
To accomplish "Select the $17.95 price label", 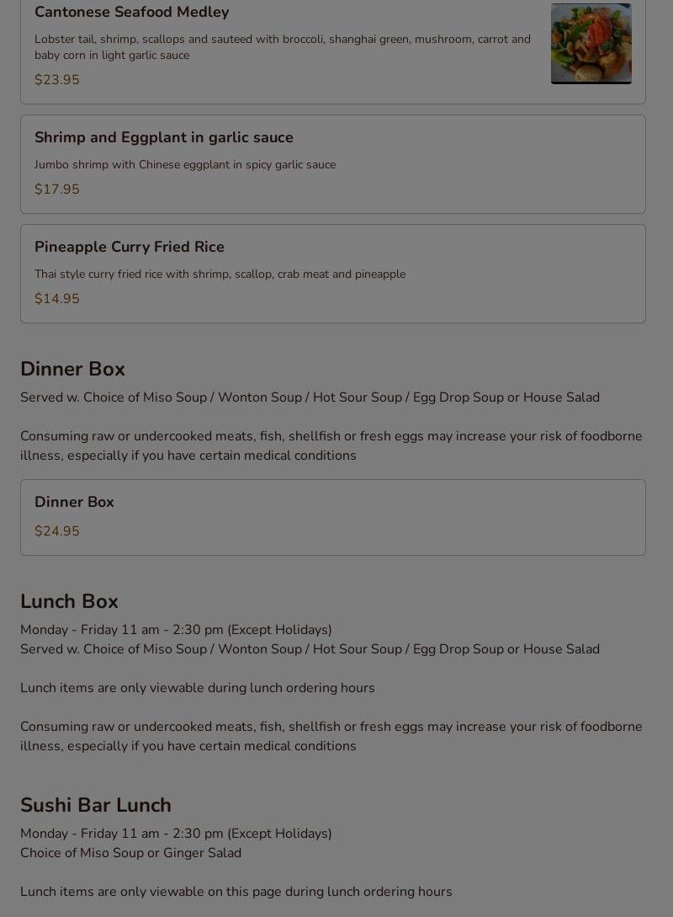I will pyautogui.click(x=56, y=189).
